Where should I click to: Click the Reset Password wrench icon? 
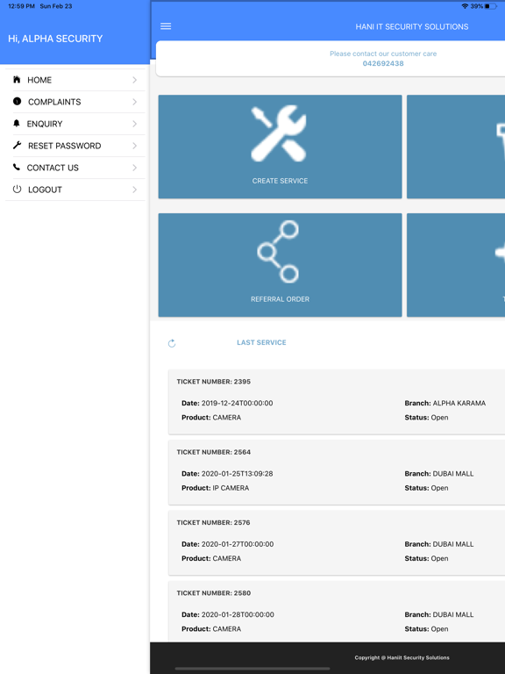click(x=17, y=146)
